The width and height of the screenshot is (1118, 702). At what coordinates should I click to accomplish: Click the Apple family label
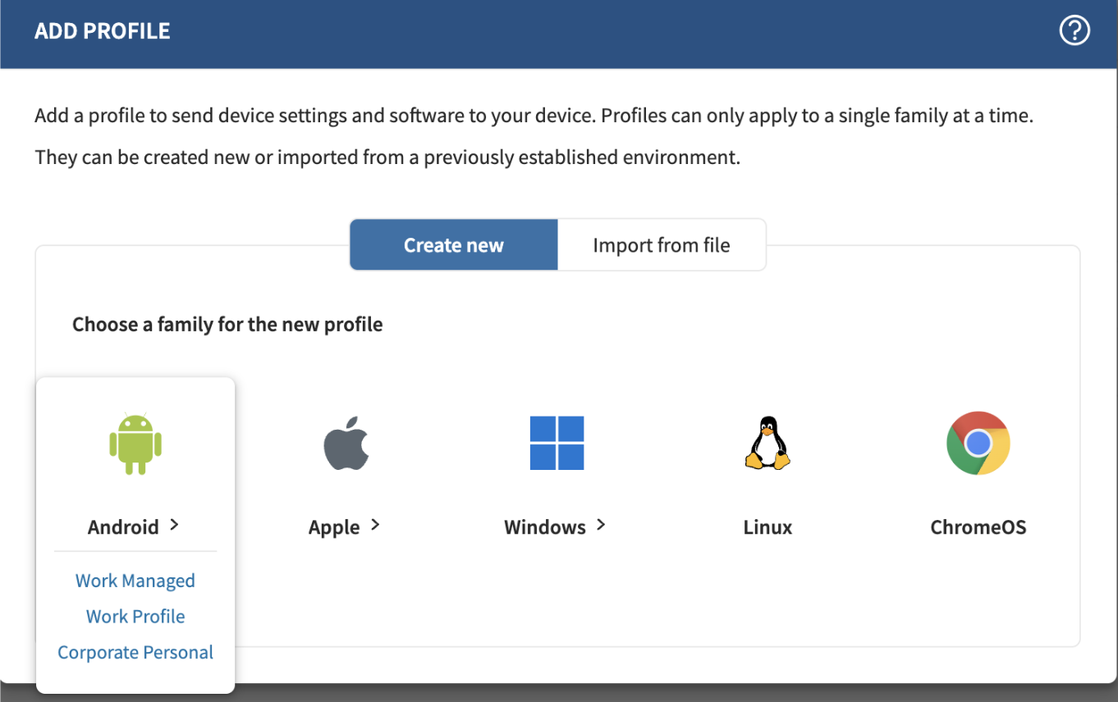pyautogui.click(x=334, y=527)
